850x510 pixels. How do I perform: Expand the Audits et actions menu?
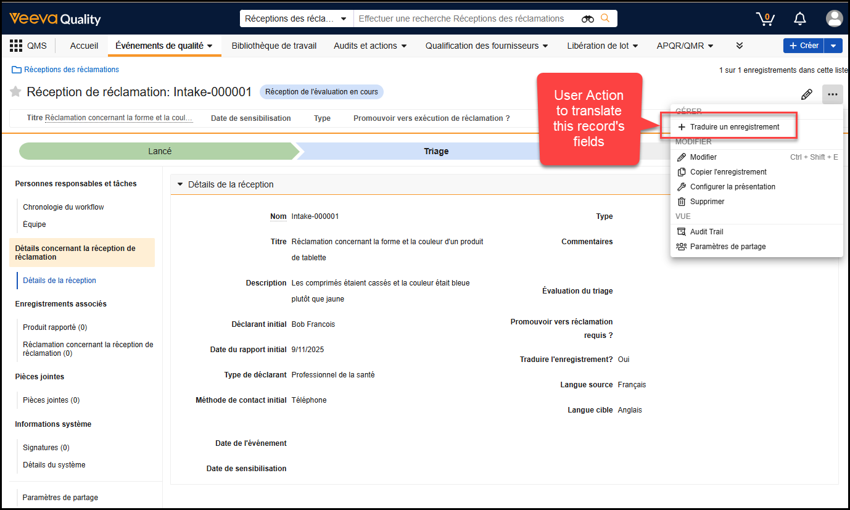(x=370, y=46)
